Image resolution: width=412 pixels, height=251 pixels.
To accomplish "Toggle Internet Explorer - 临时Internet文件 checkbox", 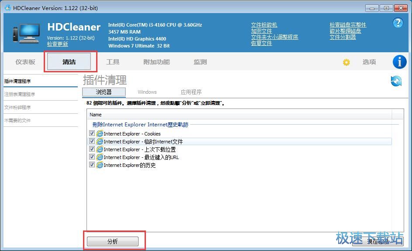I will [x=92, y=142].
